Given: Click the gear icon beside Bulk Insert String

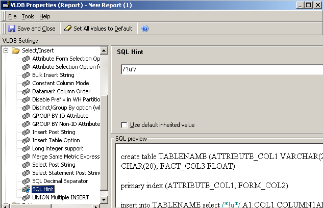Looking at the screenshot, I should [26, 75].
